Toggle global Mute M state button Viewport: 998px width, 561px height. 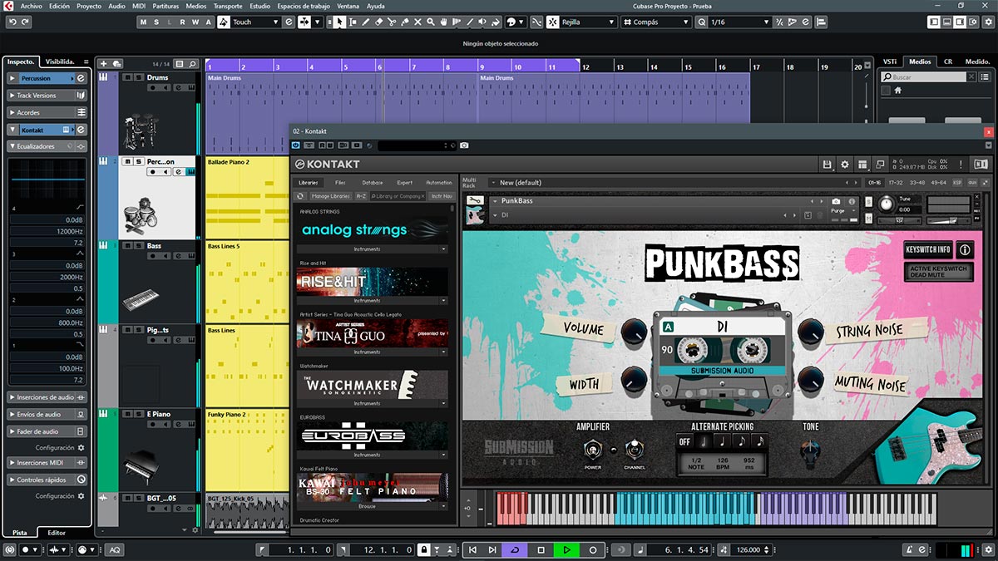pyautogui.click(x=143, y=22)
